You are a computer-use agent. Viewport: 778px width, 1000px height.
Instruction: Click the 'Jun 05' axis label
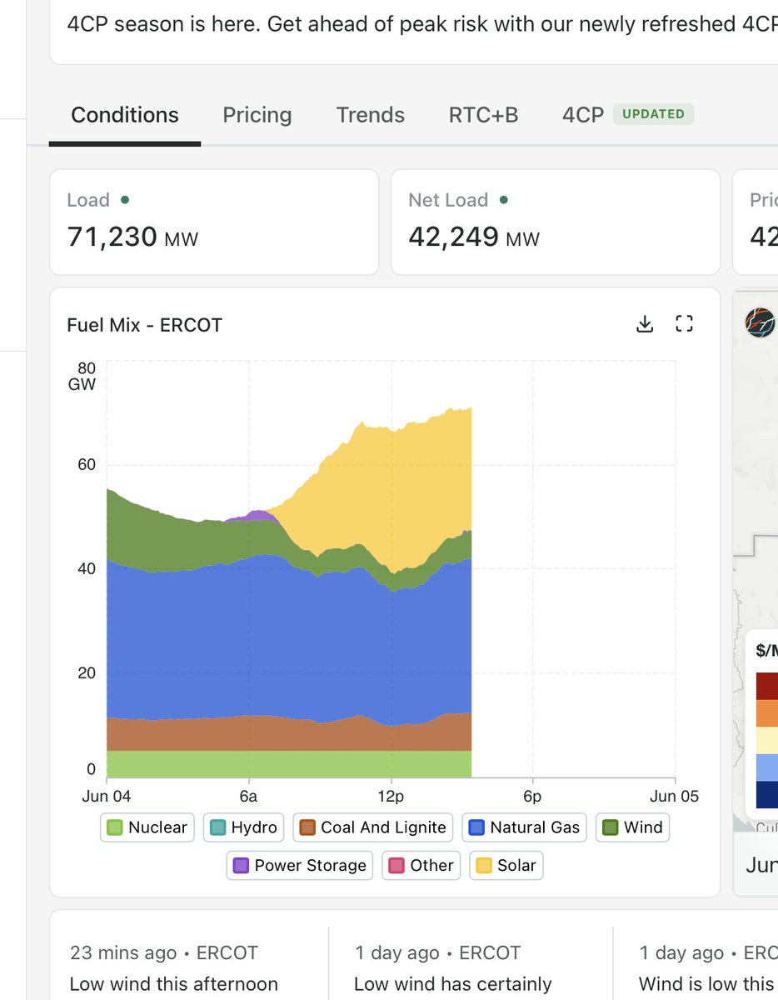(675, 796)
